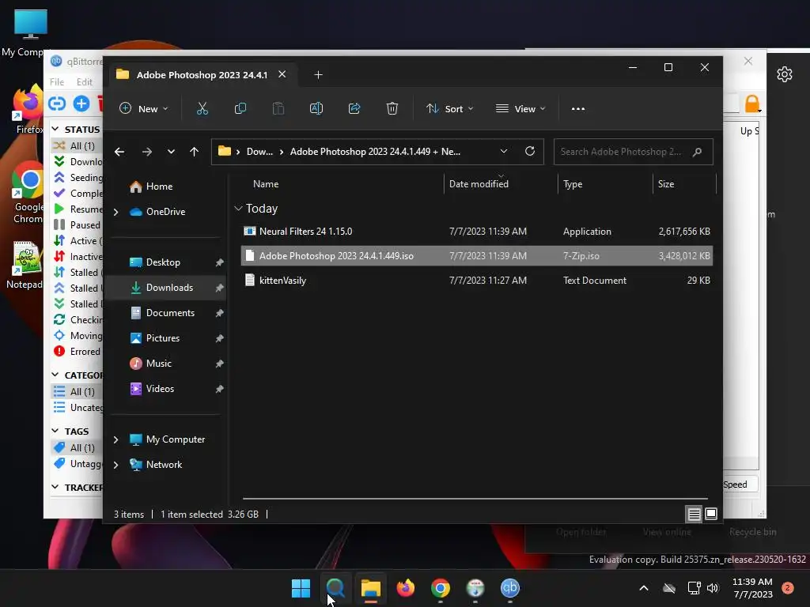
Task: Click the Copy icon in Explorer toolbar
Action: [x=240, y=109]
